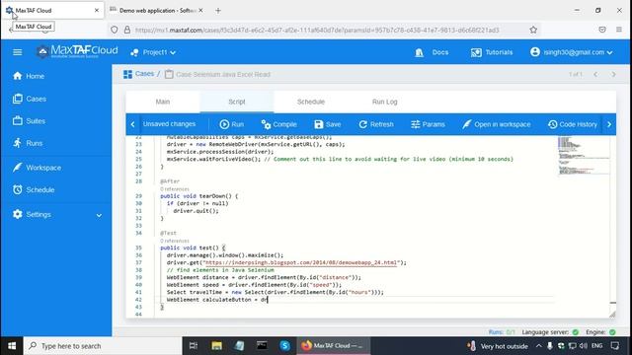Click the Refresh toolbar button
Screen dimensions: 632x355
(376, 124)
